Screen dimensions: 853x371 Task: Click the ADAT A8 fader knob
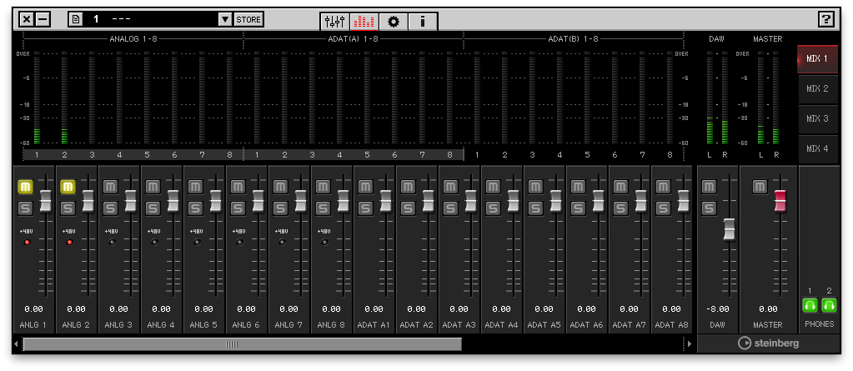(x=683, y=201)
